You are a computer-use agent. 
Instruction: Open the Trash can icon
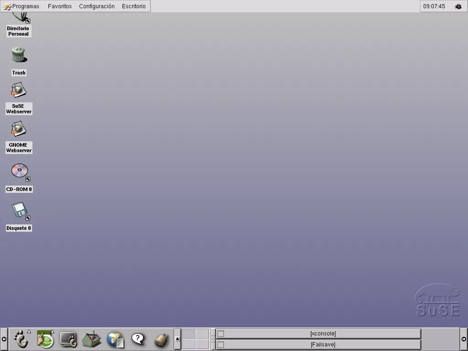19,55
